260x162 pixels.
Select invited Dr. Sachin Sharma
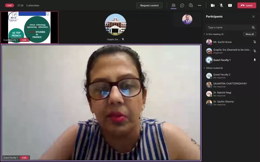point(231,103)
